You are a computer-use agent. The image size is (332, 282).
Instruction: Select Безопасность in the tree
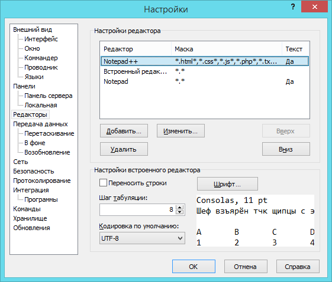[x=34, y=171]
